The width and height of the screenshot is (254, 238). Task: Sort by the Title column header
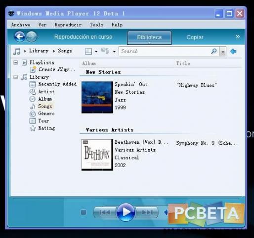[x=208, y=63]
